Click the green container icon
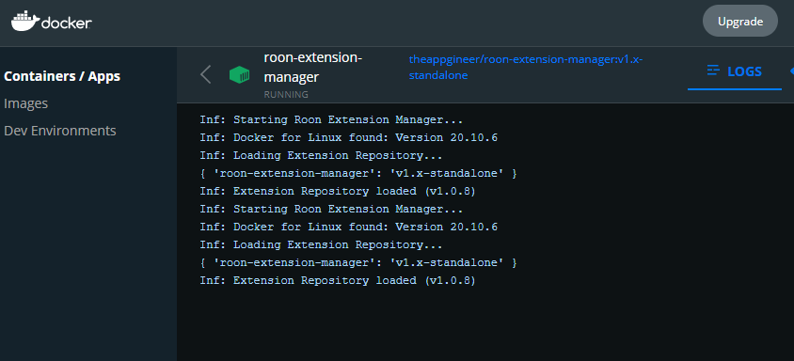Viewport: 794px width, 361px height. pyautogui.click(x=240, y=75)
